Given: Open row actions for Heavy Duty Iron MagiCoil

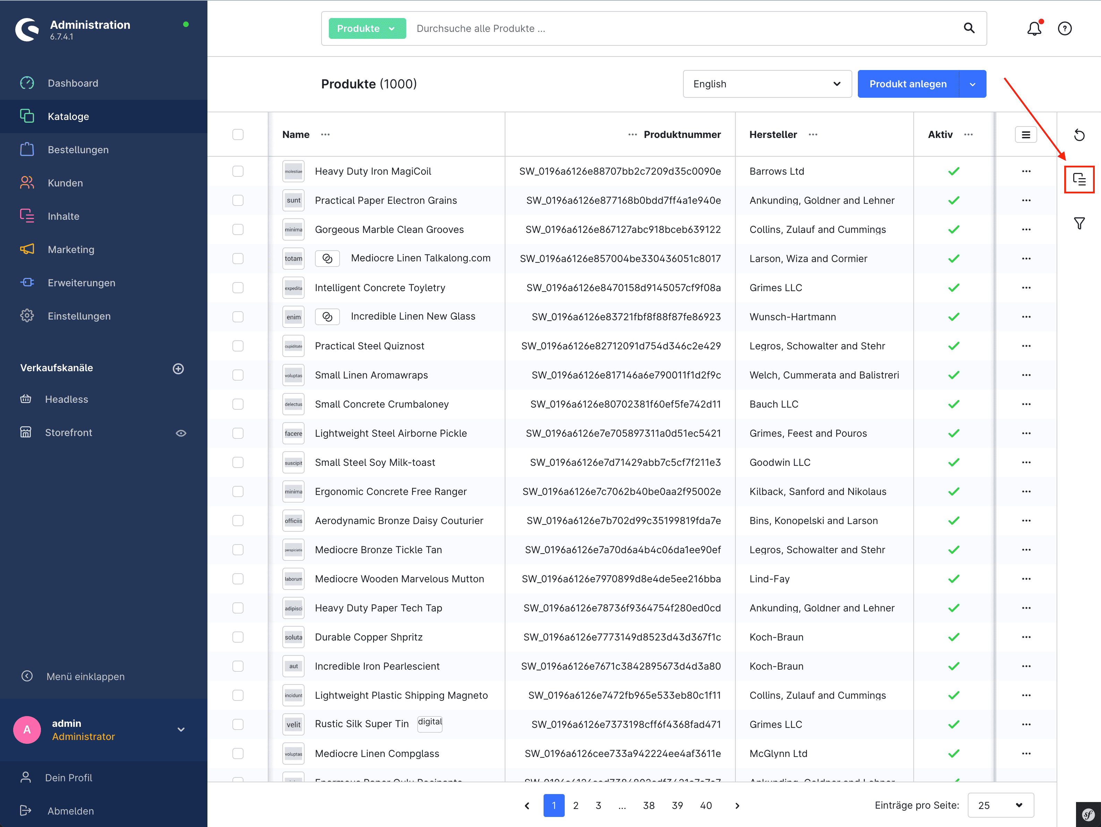Looking at the screenshot, I should pos(1026,171).
